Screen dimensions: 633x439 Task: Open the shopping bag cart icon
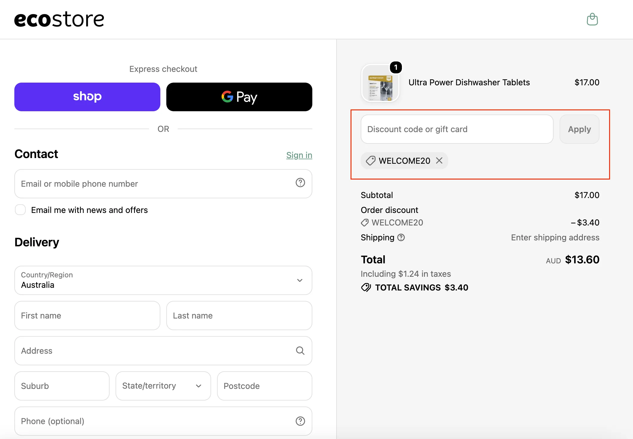pos(592,19)
